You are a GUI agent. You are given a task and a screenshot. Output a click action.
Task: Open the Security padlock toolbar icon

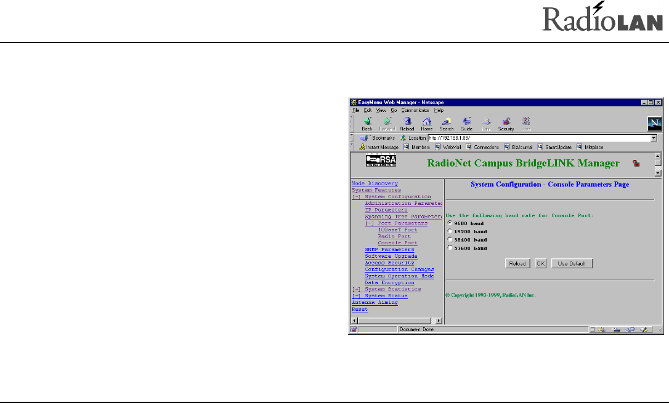[506, 121]
